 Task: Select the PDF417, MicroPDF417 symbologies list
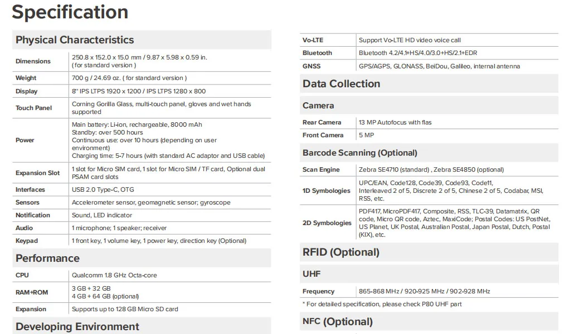tap(454, 223)
